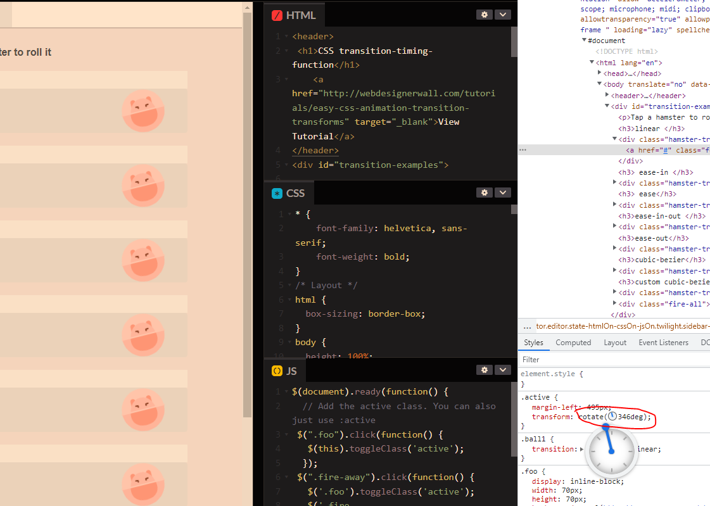Open the Event Listeners tab
Image resolution: width=710 pixels, height=506 pixels.
click(663, 343)
